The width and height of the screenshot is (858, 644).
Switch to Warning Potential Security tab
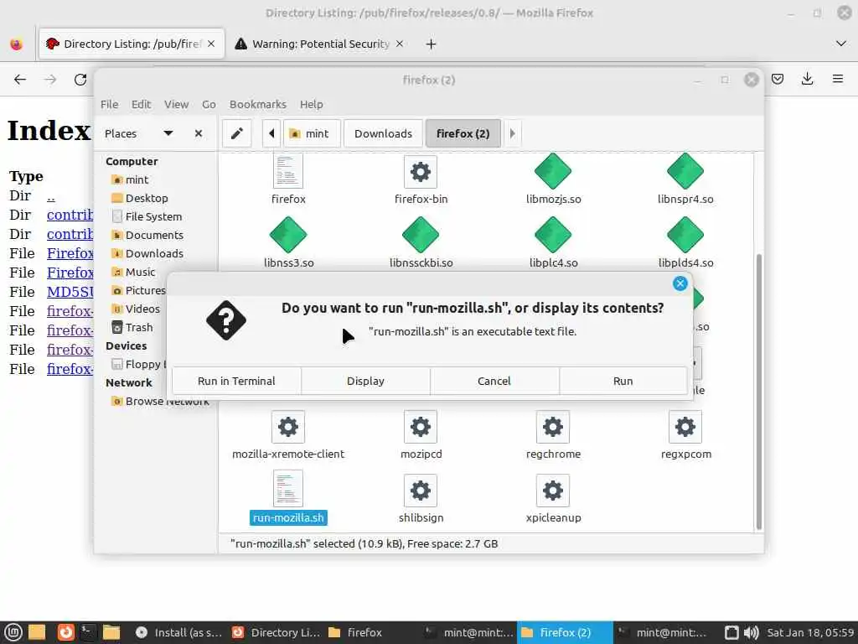[319, 44]
